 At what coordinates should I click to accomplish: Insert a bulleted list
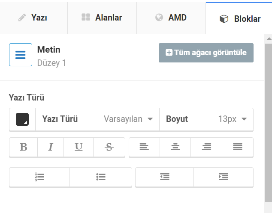[101, 177]
